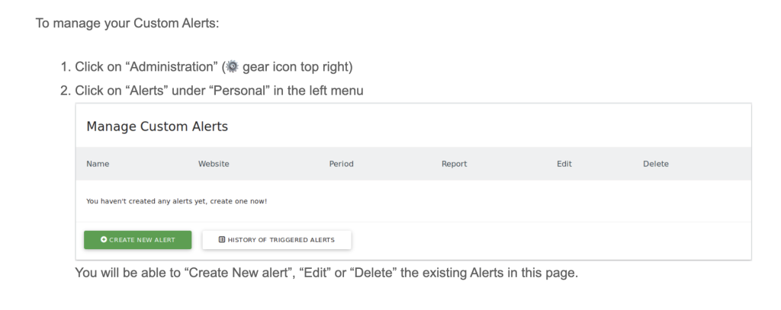Select the Name column header
The image size is (781, 310).
tap(98, 164)
